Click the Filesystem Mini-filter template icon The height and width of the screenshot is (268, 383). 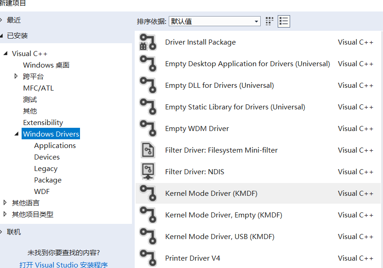[x=148, y=150]
